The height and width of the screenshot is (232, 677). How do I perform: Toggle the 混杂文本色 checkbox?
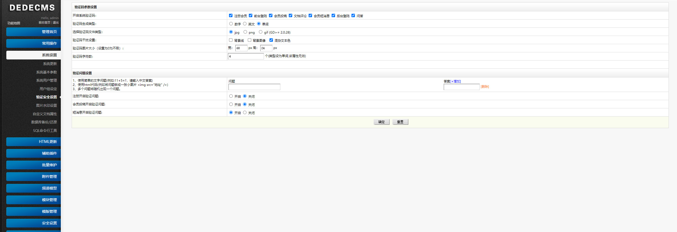point(271,40)
